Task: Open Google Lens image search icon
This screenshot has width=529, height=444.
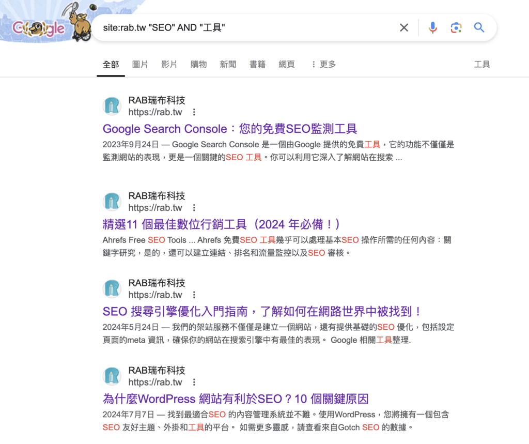Action: tap(456, 27)
